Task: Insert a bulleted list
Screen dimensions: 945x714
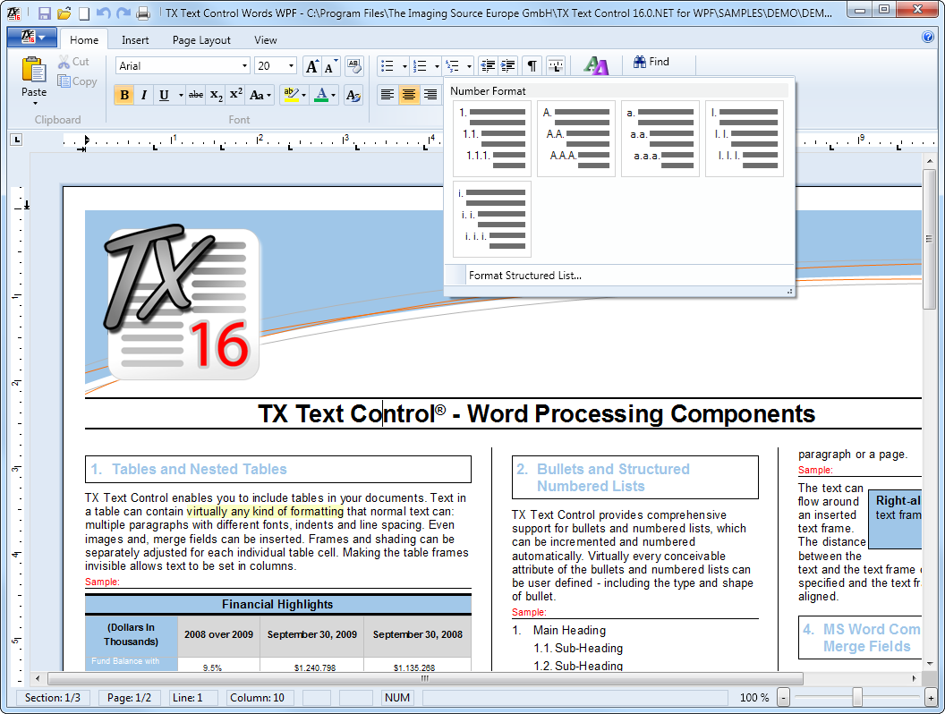Action: (x=388, y=65)
